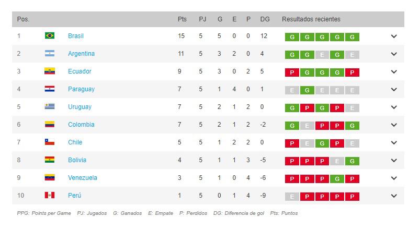Image resolution: width=408 pixels, height=230 pixels.
Task: Click Ecuador's first red P result badge
Action: coord(292,72)
